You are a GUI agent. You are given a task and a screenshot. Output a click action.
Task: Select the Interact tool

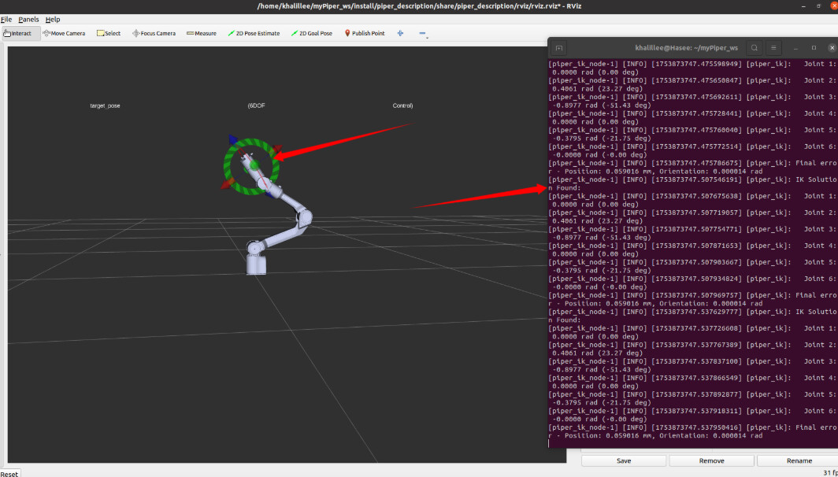coord(20,33)
